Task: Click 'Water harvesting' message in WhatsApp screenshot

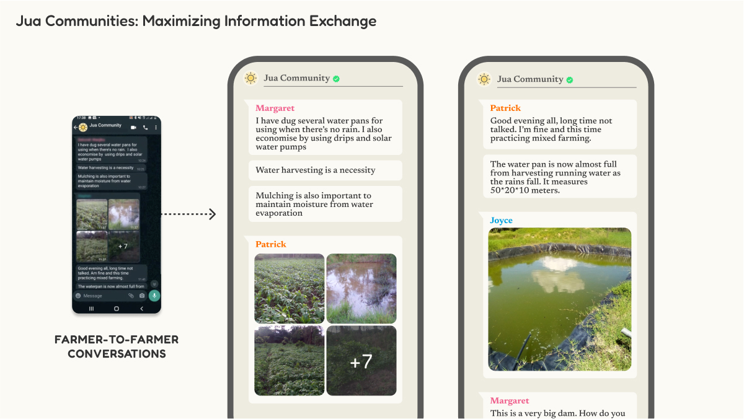Action: click(111, 168)
